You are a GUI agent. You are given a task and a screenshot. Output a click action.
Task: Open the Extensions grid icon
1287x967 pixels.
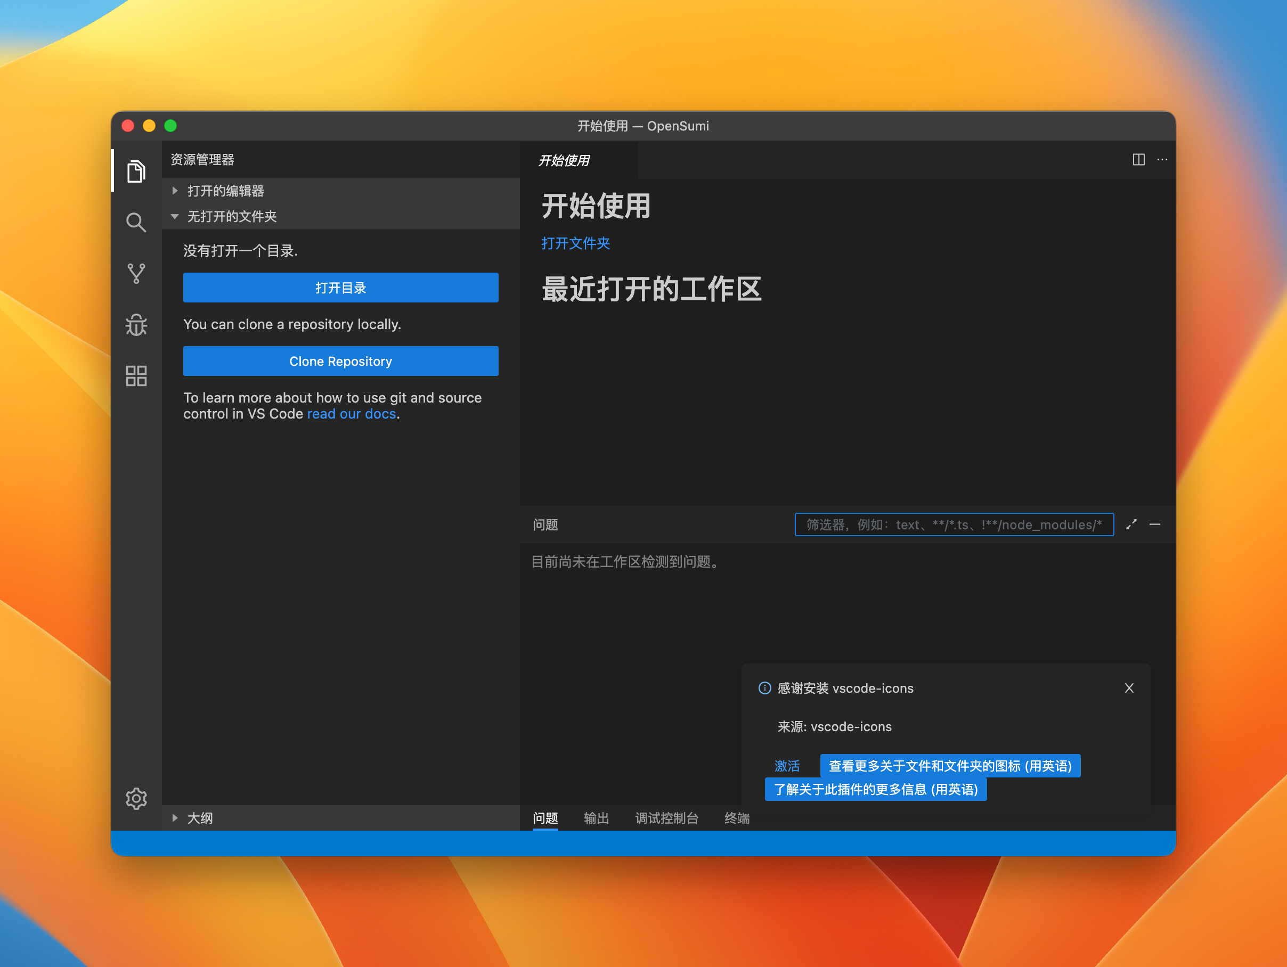coord(136,376)
